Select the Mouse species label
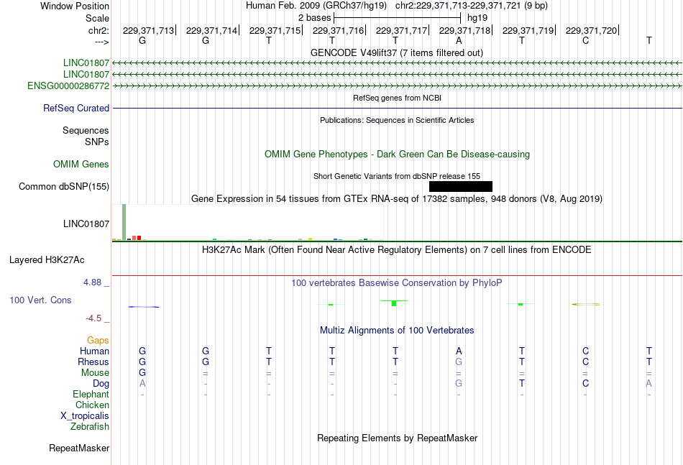 coord(96,373)
